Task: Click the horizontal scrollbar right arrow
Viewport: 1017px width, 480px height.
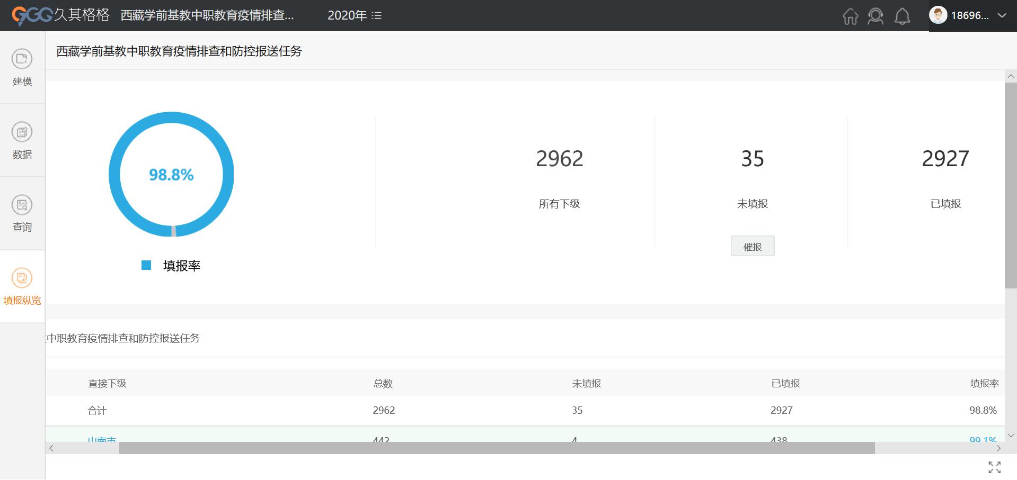Action: click(998, 448)
